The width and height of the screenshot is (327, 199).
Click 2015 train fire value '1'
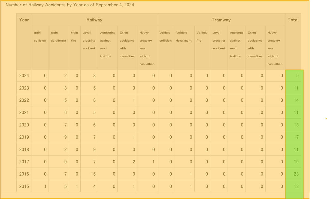click(77, 186)
